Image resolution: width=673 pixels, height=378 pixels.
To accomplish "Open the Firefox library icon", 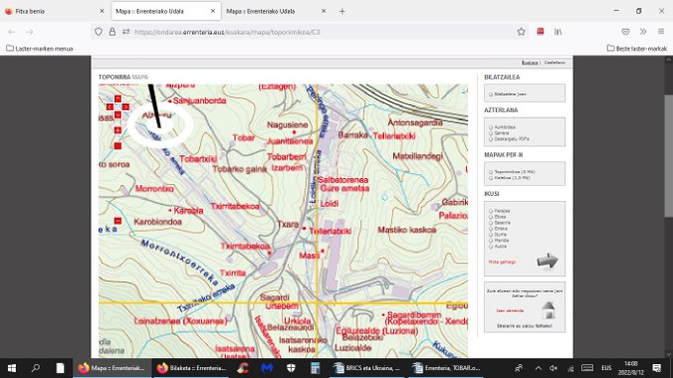I will point(558,32).
